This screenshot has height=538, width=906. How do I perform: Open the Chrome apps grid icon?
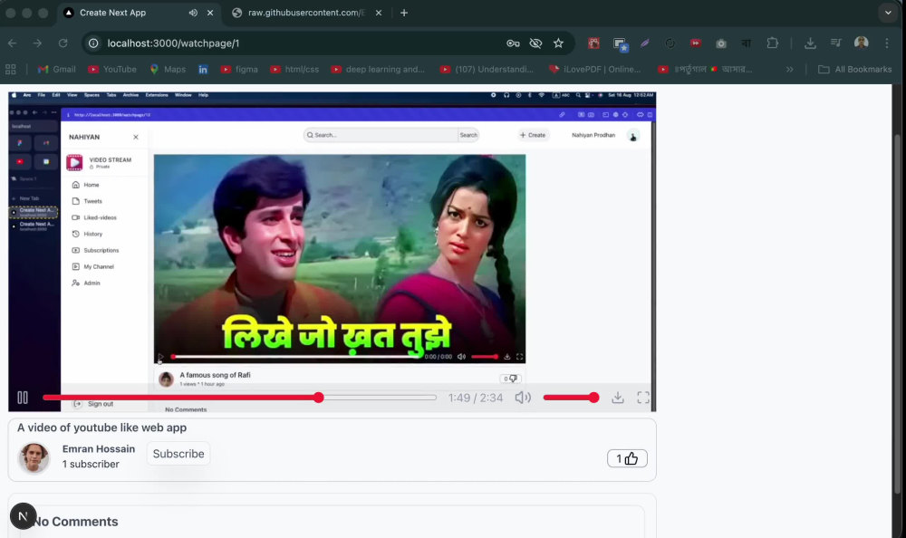point(10,70)
